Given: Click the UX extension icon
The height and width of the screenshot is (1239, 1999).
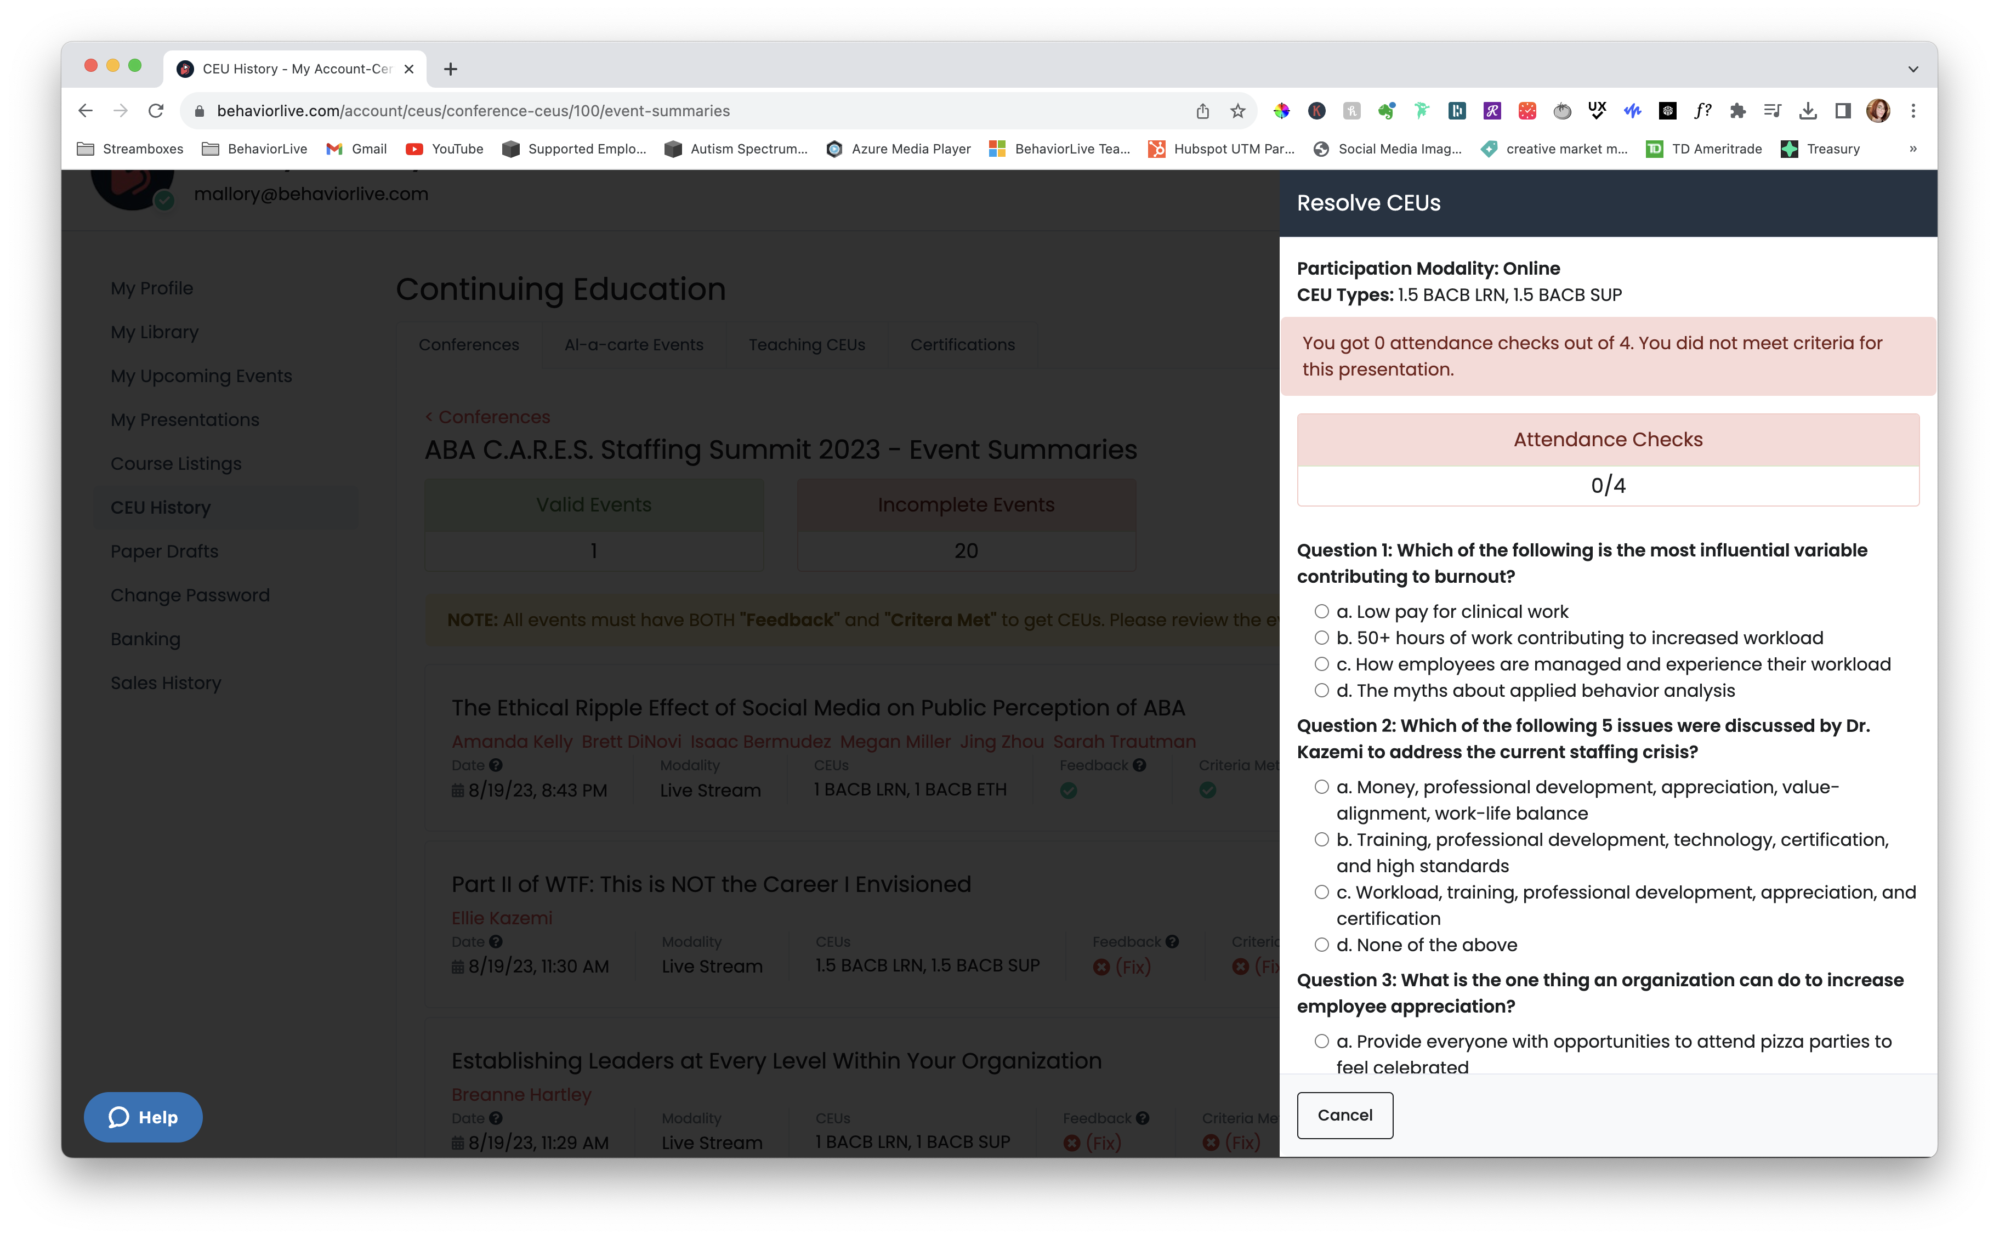Looking at the screenshot, I should tap(1597, 111).
